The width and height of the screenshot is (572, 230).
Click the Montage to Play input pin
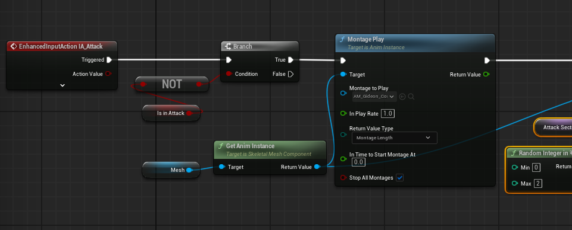(343, 93)
